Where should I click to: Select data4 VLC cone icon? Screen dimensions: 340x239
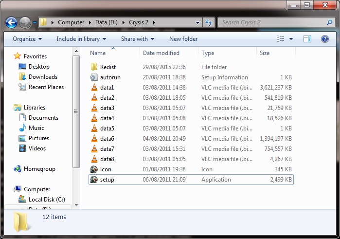pos(94,118)
